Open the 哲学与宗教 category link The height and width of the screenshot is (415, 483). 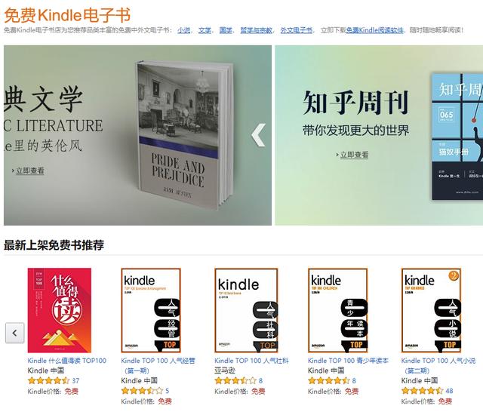(x=257, y=30)
